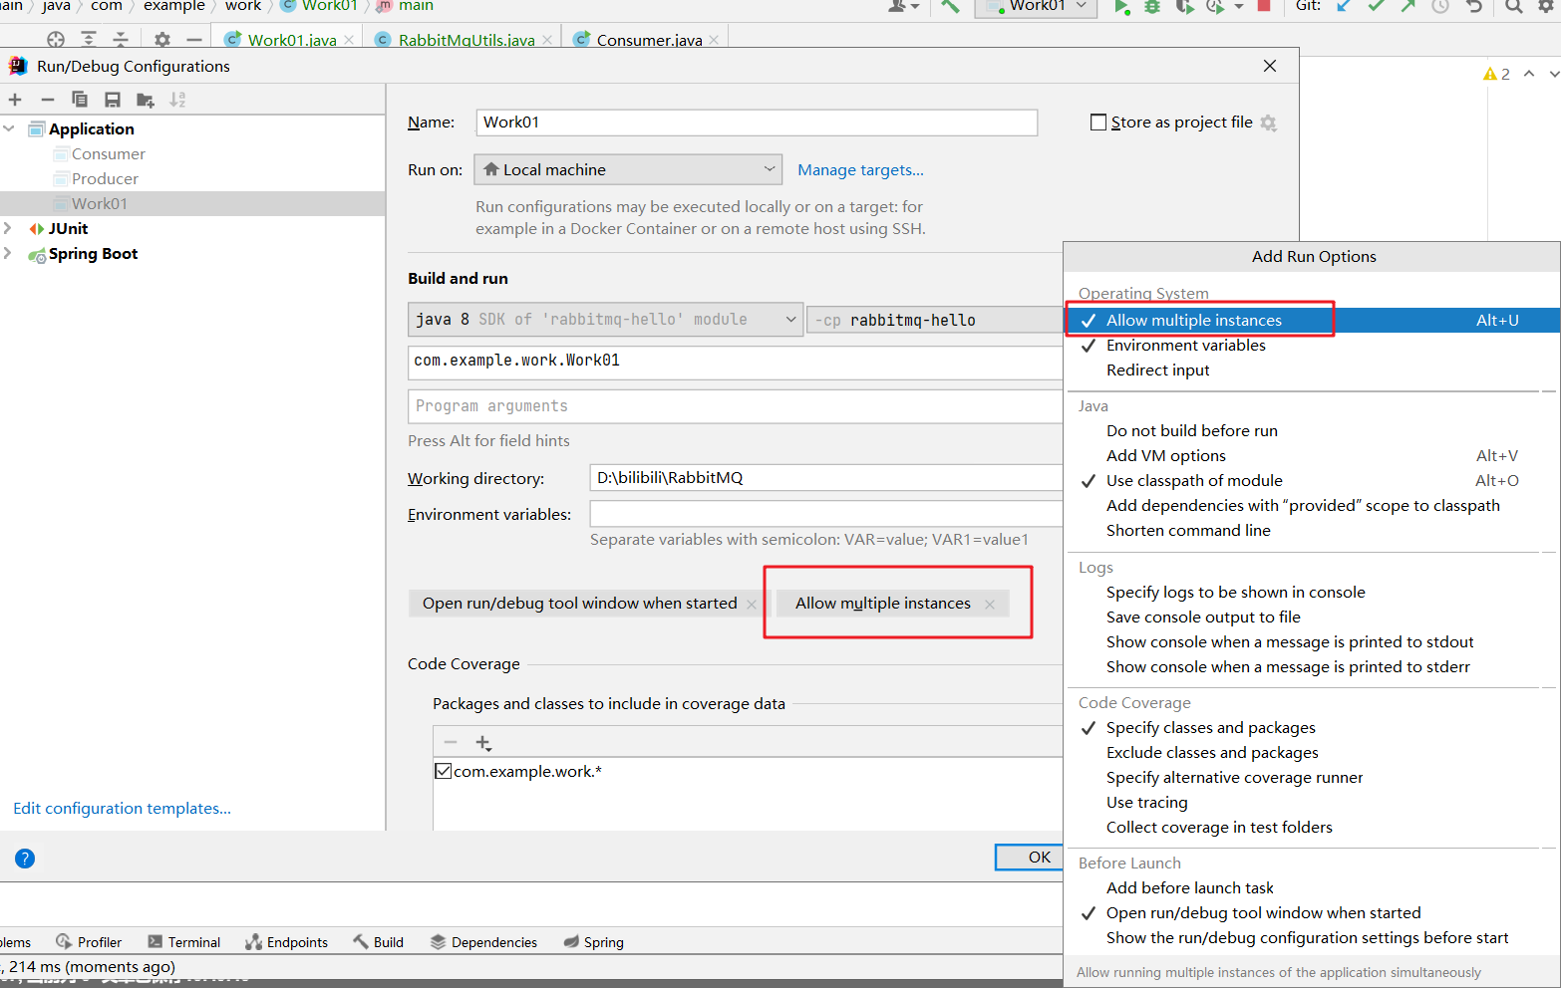
Task: Commit changes with Git green checkmark
Action: (1376, 6)
